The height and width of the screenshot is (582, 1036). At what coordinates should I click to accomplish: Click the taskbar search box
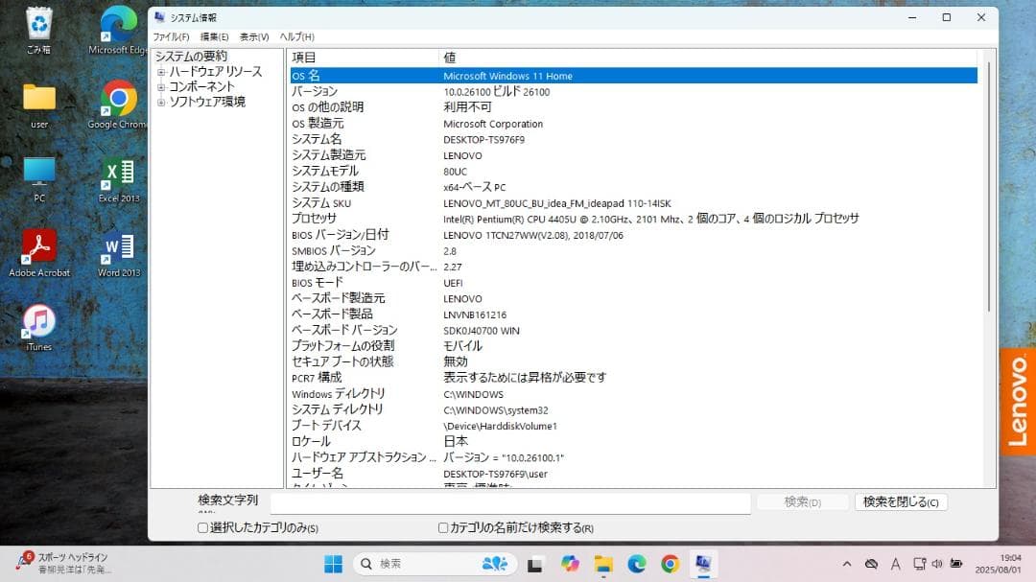click(435, 564)
